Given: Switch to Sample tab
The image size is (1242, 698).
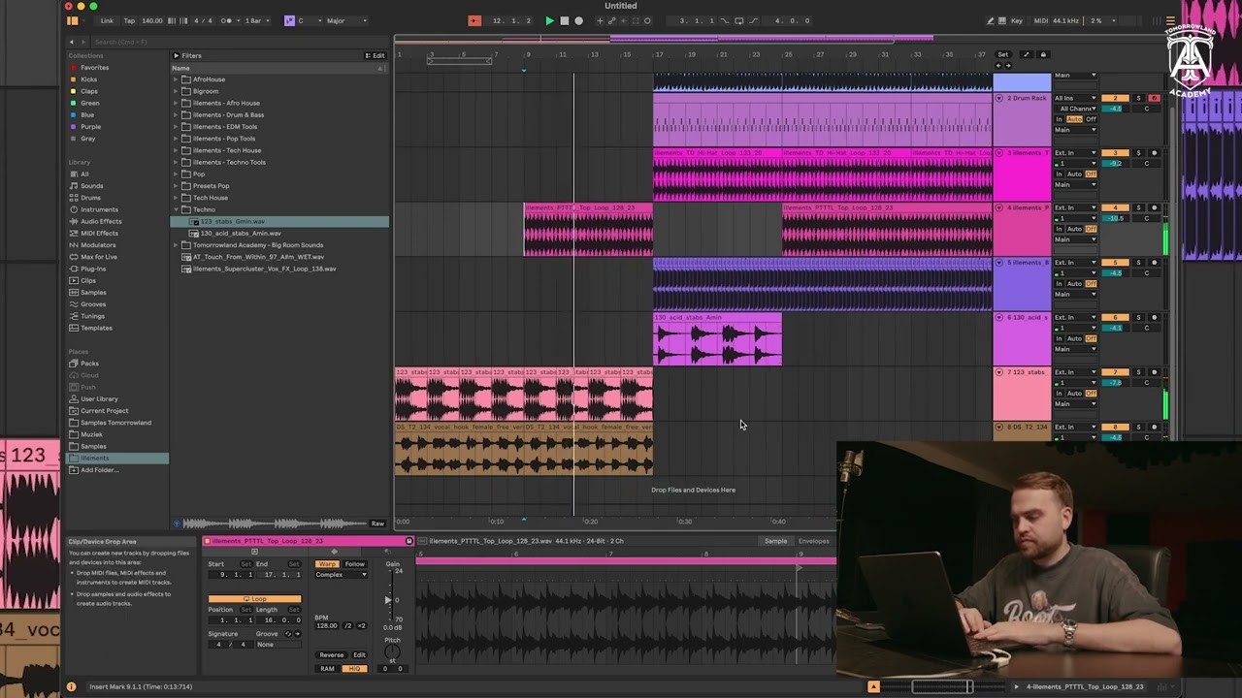Looking at the screenshot, I should point(775,541).
